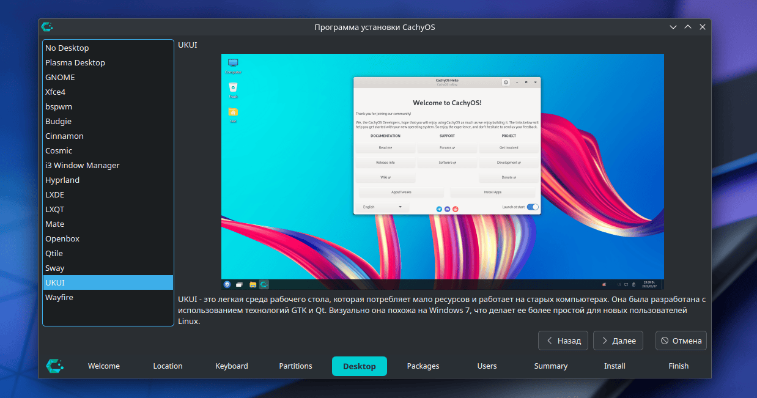Click the CachyOS logo in the title bar

pos(47,27)
